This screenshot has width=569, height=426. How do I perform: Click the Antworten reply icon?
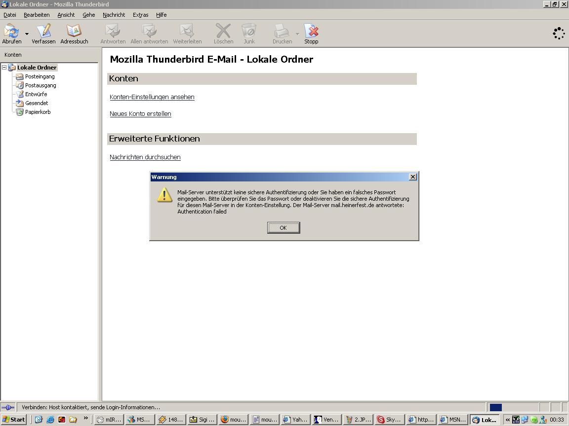113,34
